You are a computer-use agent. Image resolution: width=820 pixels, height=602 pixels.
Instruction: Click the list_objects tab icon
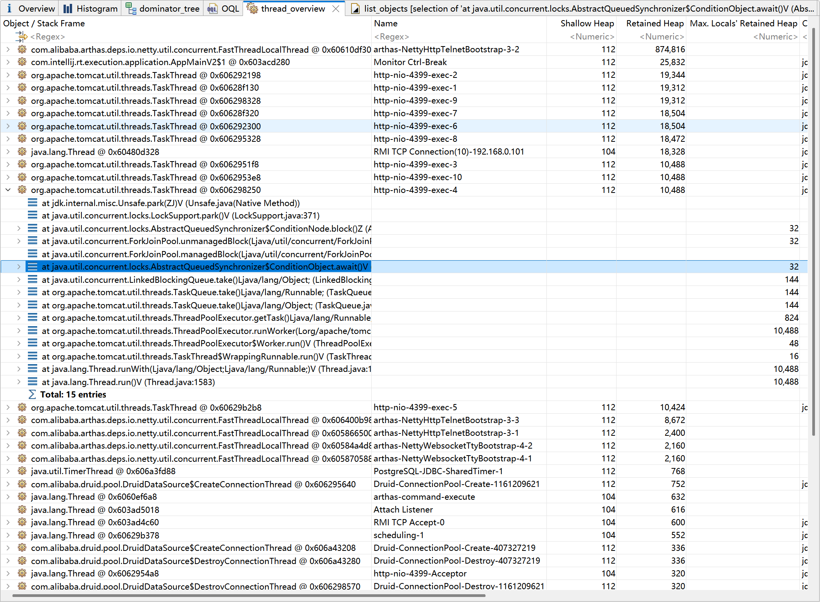(355, 9)
